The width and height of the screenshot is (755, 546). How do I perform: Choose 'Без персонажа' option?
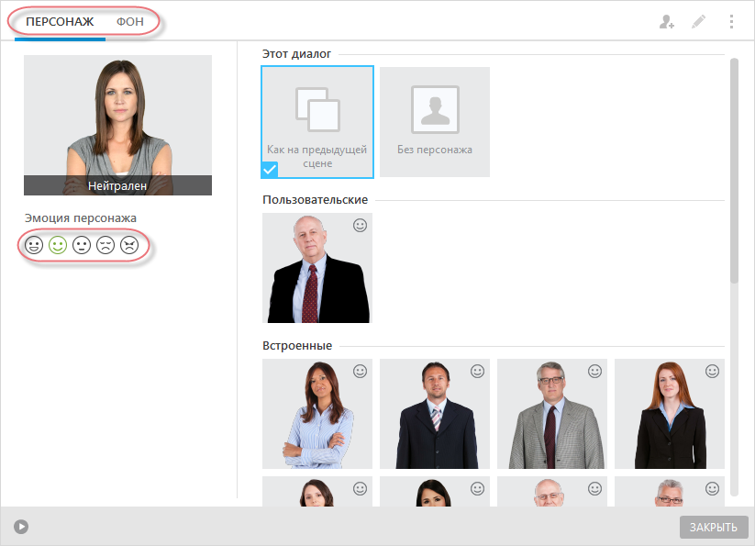click(x=435, y=122)
